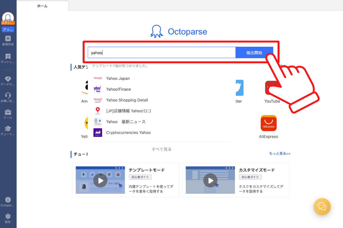The width and height of the screenshot is (343, 228).
Task: Open the Octopar… info icon in the sidebar
Action: pos(8,202)
